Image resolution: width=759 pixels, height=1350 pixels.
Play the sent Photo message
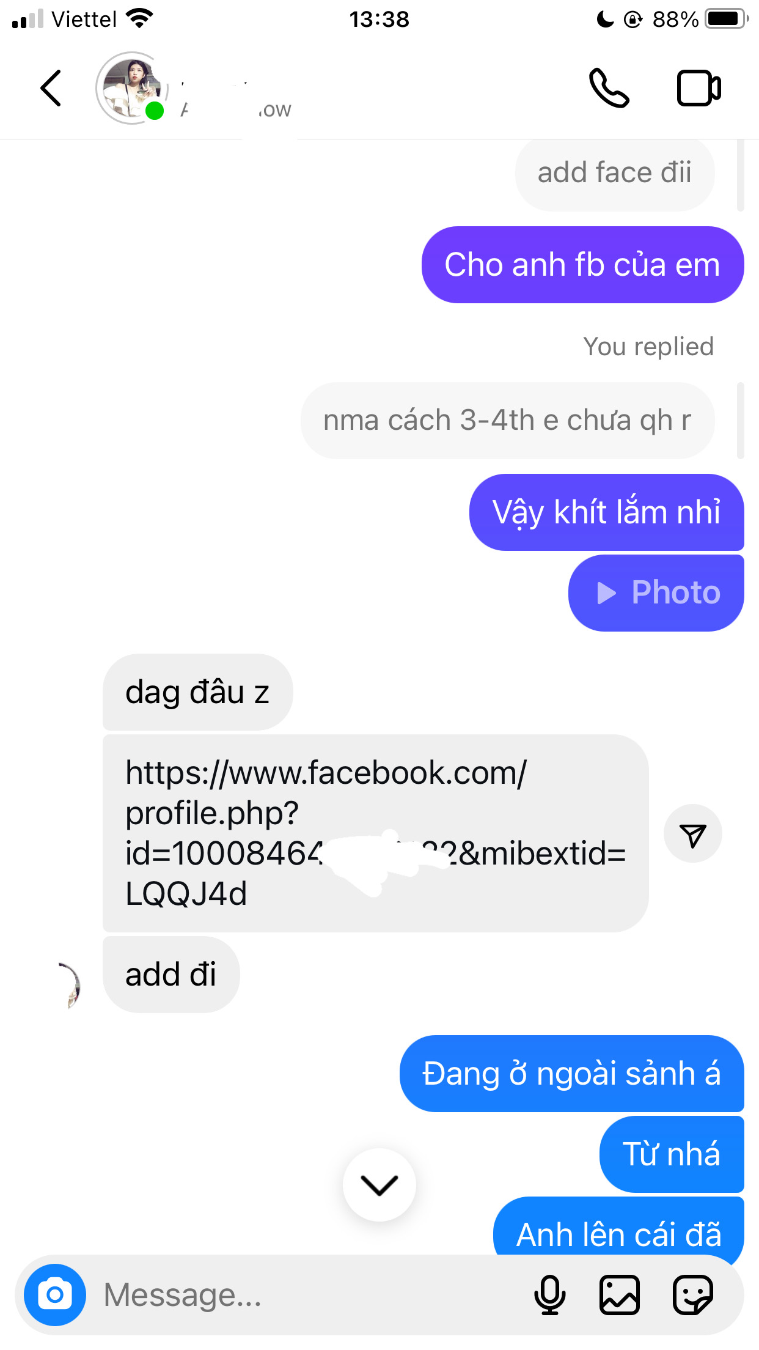pos(656,593)
